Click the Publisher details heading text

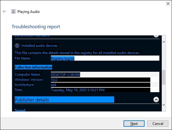click(x=32, y=100)
